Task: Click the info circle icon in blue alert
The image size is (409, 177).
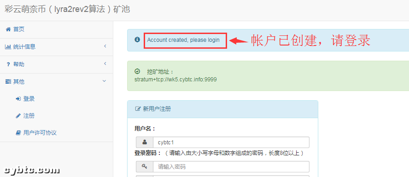Action: tap(137, 40)
